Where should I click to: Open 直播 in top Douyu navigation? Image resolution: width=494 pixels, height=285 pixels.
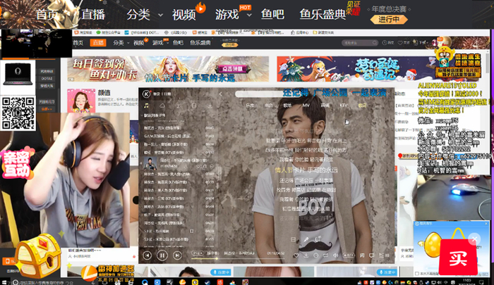tap(93, 15)
